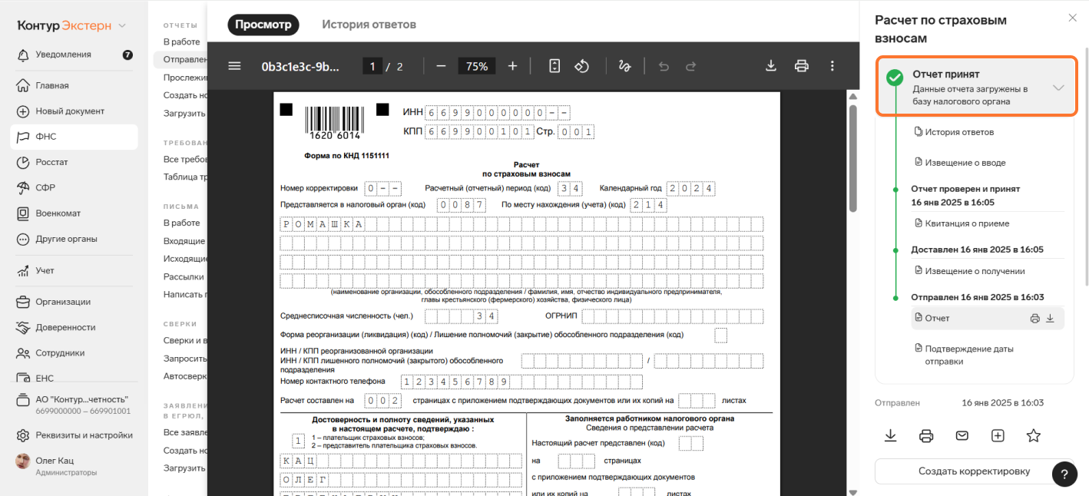Click the "Доставлен 16 янв 2025 в 16:05" text
Viewport: 1089px width, 496px height.
click(x=978, y=250)
